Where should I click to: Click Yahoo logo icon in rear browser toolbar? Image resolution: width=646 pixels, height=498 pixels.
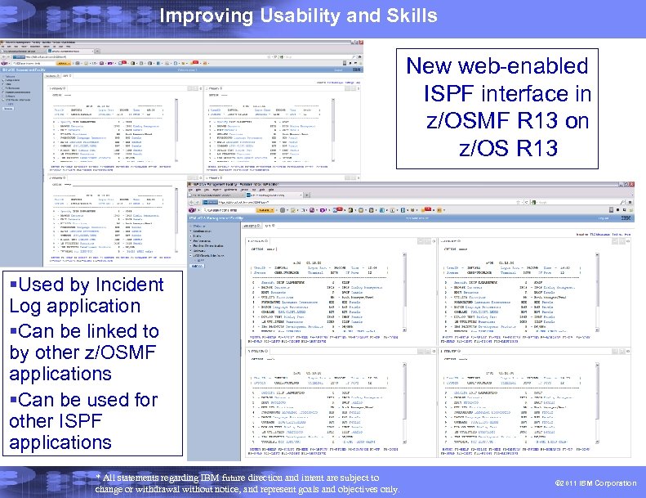coord(4,64)
